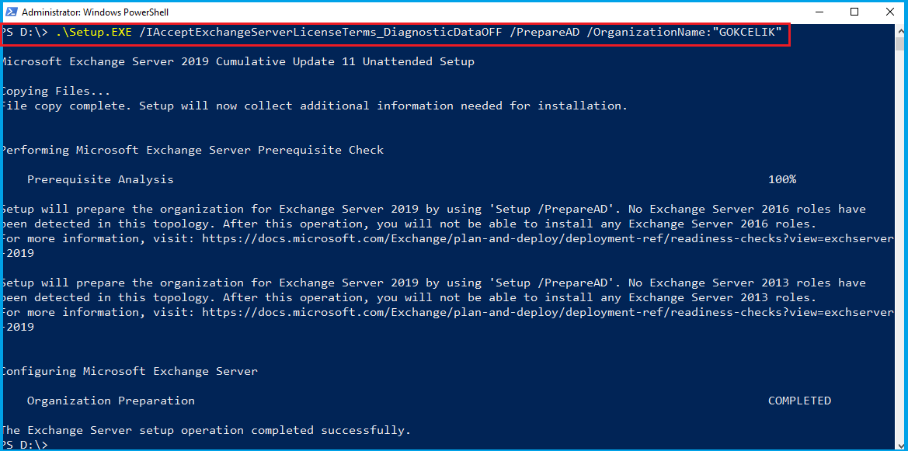Click the last PS D:\> prompt
The image size is (908, 451).
point(25,445)
